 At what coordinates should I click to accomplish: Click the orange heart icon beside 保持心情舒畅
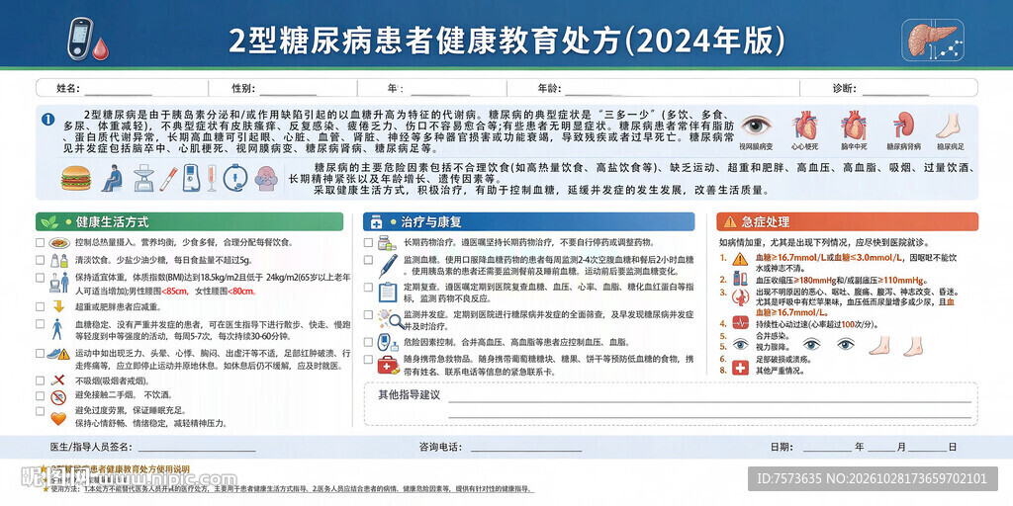pyautogui.click(x=58, y=418)
